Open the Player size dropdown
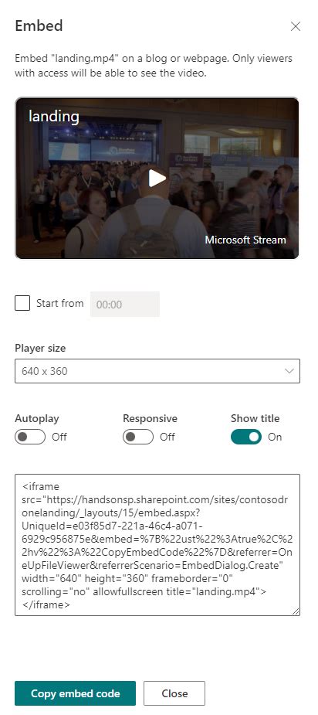Screen dimensions: 318x715 (x=157, y=371)
